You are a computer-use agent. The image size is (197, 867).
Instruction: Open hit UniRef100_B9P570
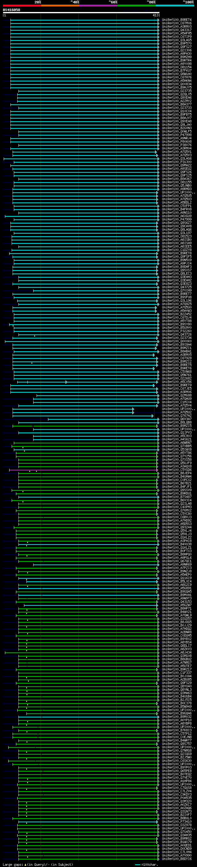tap(176, 43)
